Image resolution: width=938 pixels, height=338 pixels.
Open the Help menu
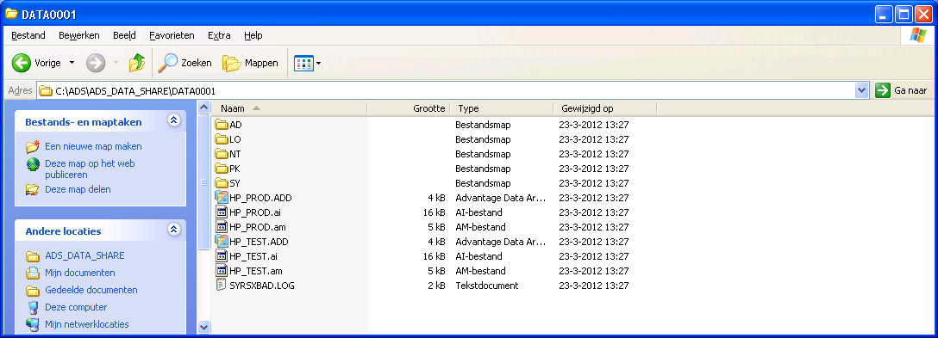click(x=253, y=35)
